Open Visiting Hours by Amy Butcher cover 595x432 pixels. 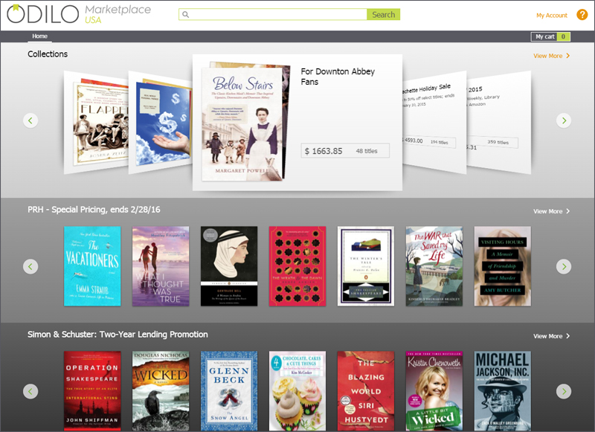click(503, 266)
